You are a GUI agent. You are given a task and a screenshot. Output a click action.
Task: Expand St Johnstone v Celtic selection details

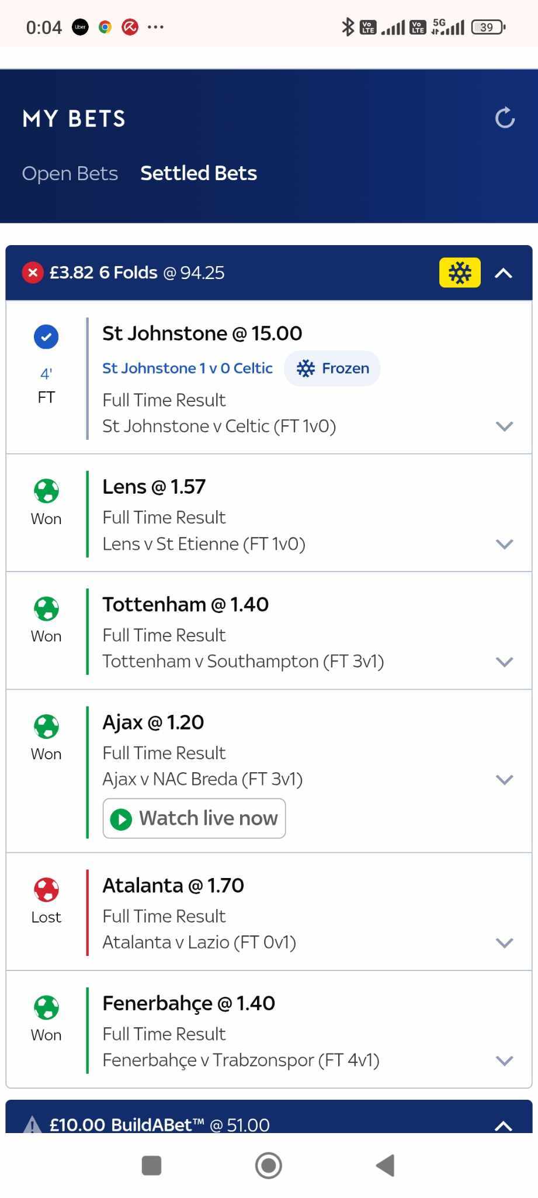(504, 426)
